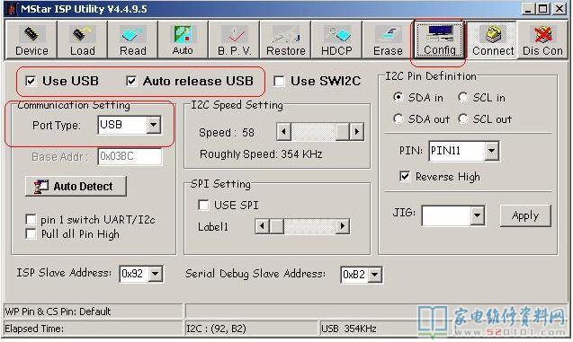The width and height of the screenshot is (573, 342).
Task: Click the MStar app icon in title bar
Action: 11,9
